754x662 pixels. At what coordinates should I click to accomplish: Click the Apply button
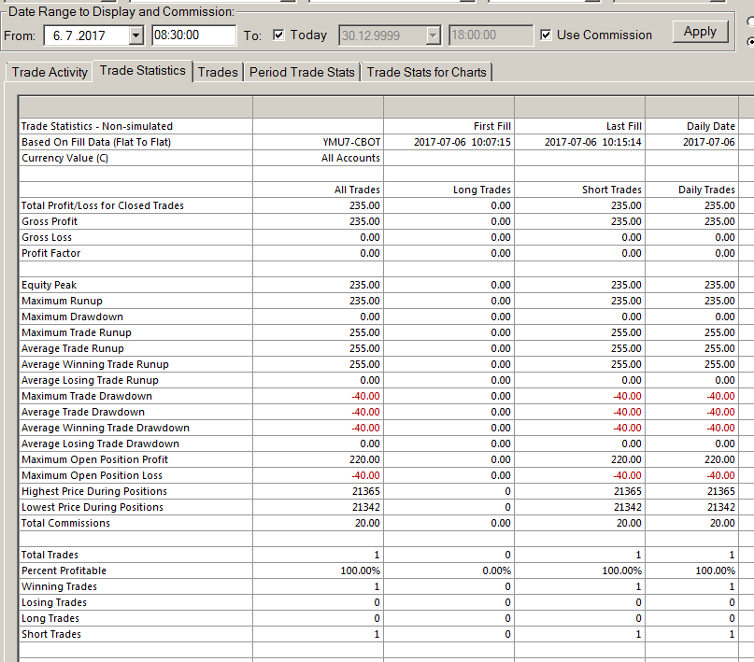(x=700, y=32)
